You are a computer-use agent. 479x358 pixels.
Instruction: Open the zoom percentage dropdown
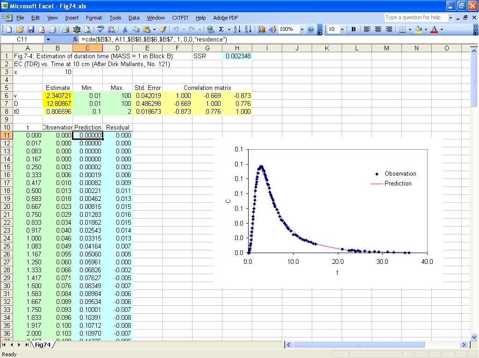(302, 29)
